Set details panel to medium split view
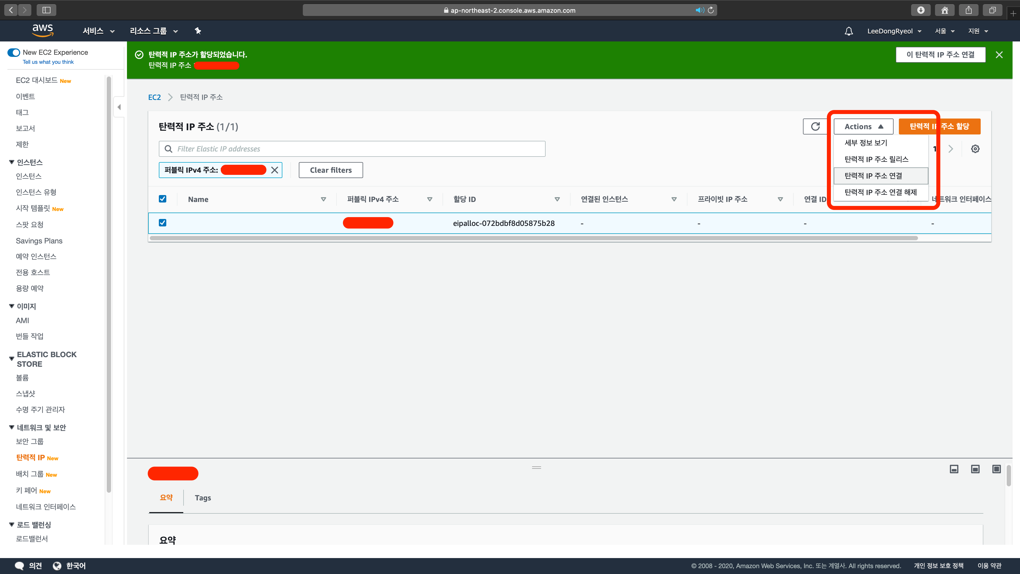Viewport: 1020px width, 574px height. (x=975, y=469)
